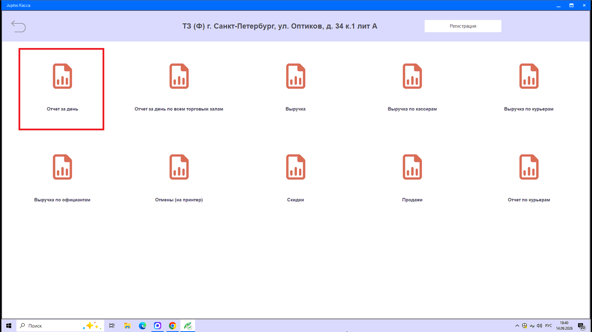Image resolution: width=592 pixels, height=332 pixels.
Task: Go back using the return arrow
Action: click(19, 26)
